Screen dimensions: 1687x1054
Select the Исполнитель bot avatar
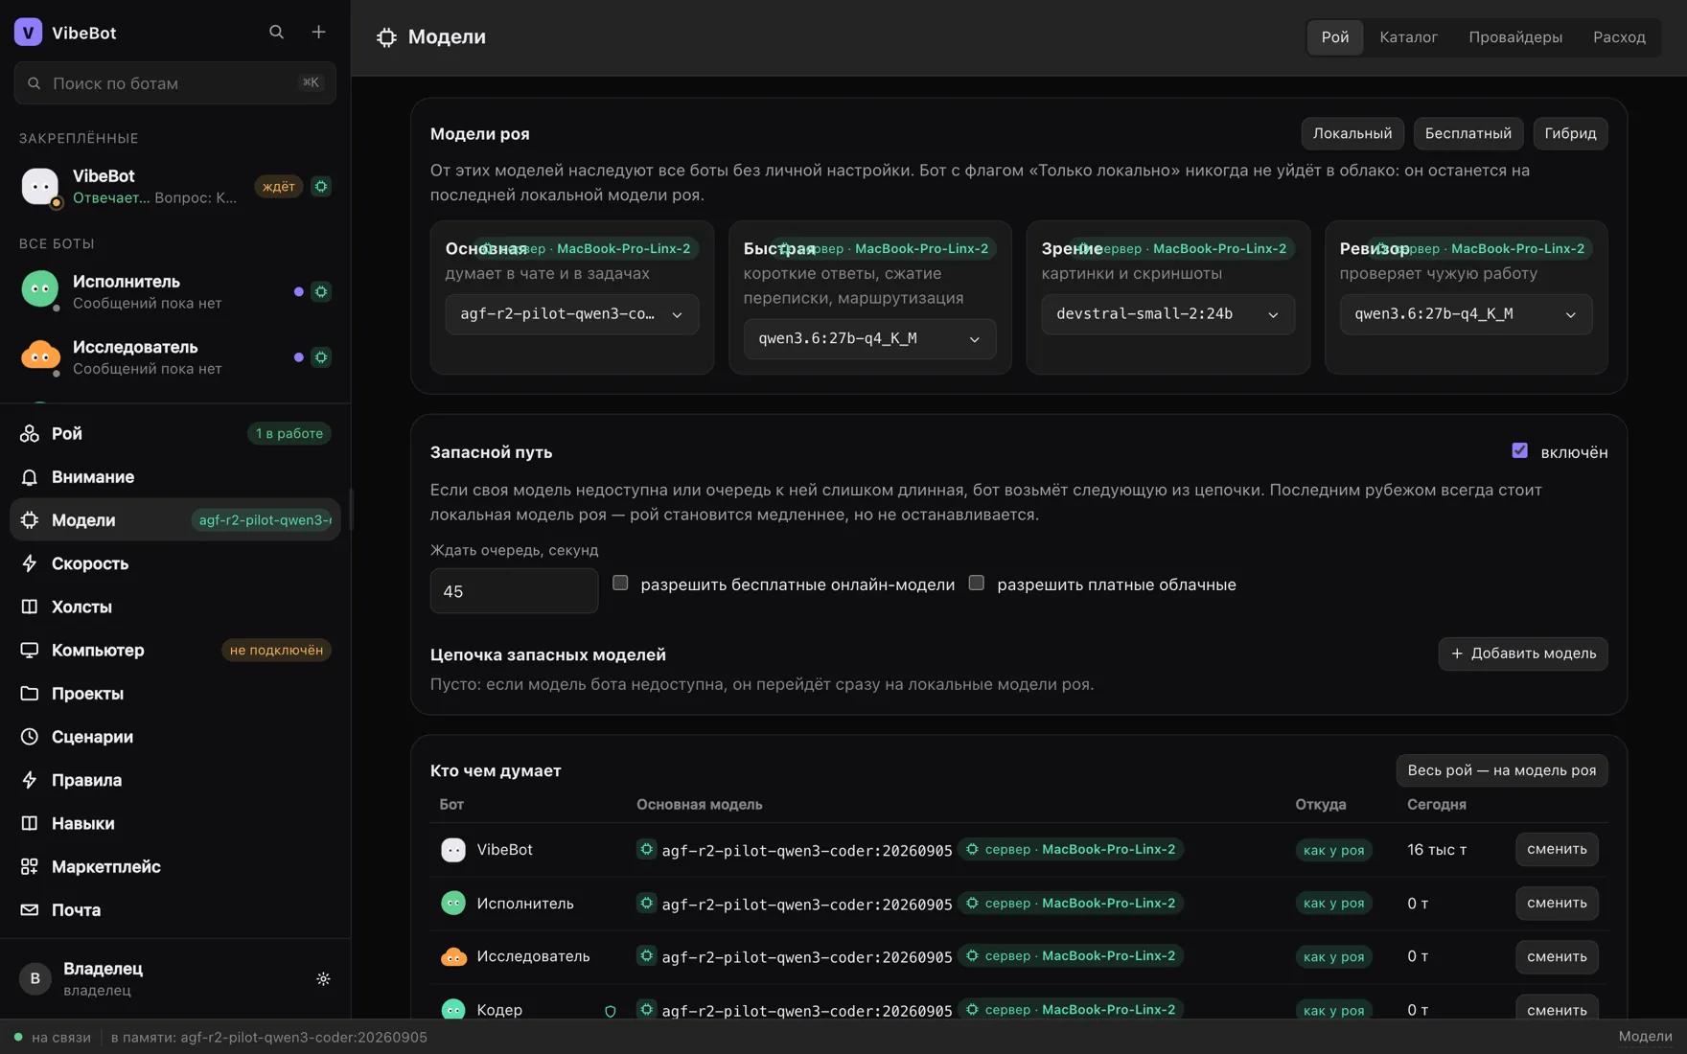[x=40, y=290]
